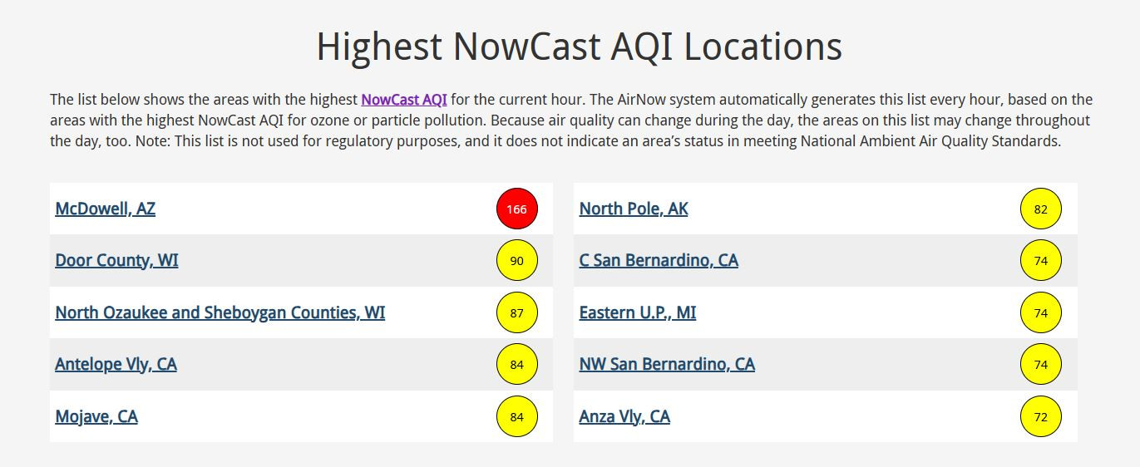
Task: Click the yellow 82 AQI circle
Action: (1041, 209)
